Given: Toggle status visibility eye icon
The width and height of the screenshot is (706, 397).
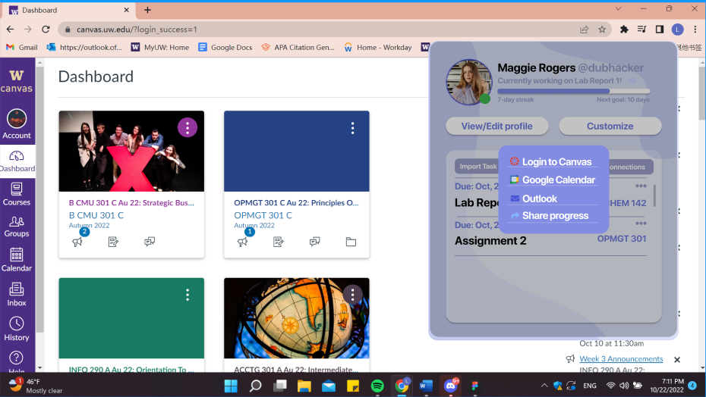Looking at the screenshot, I should pos(632,81).
